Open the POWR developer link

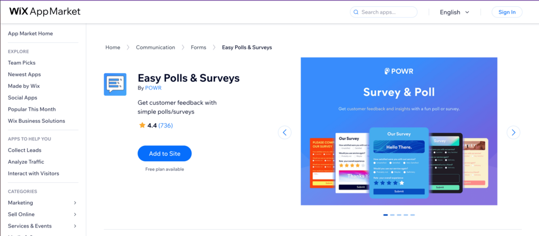153,88
